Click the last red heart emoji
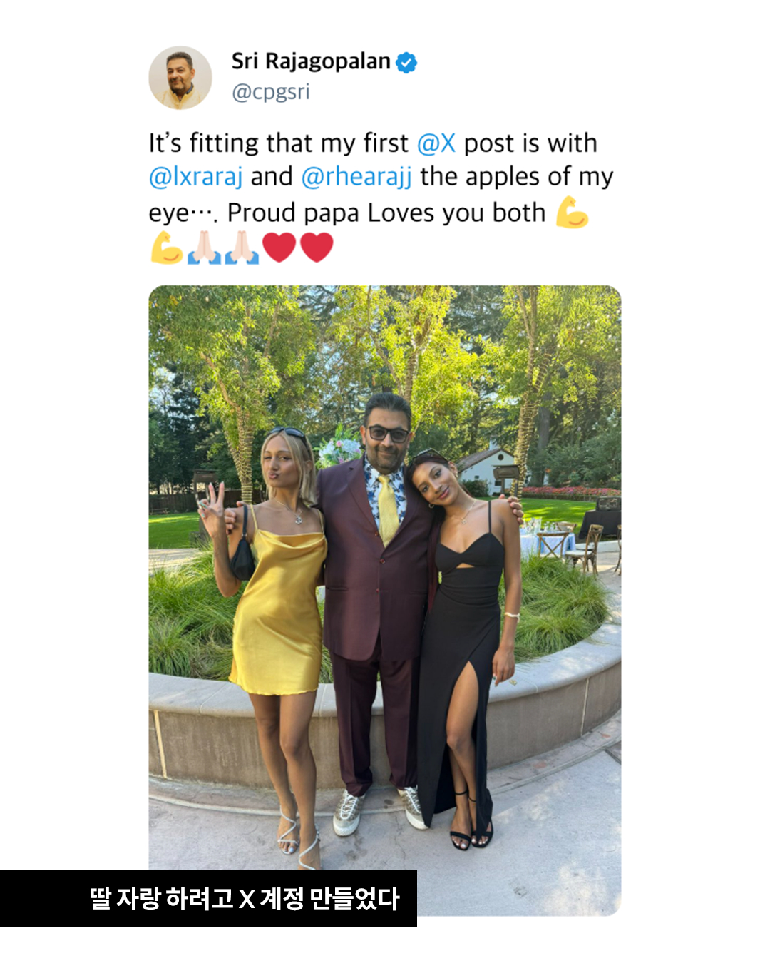Screen dimensions: 770x963 click(317, 248)
